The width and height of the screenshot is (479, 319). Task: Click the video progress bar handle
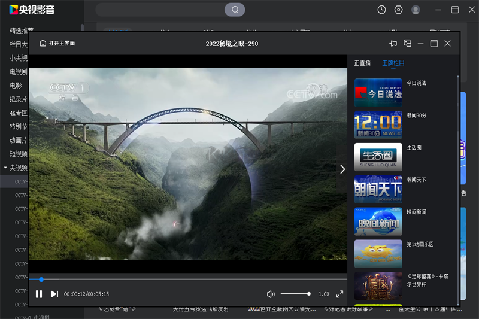point(41,279)
